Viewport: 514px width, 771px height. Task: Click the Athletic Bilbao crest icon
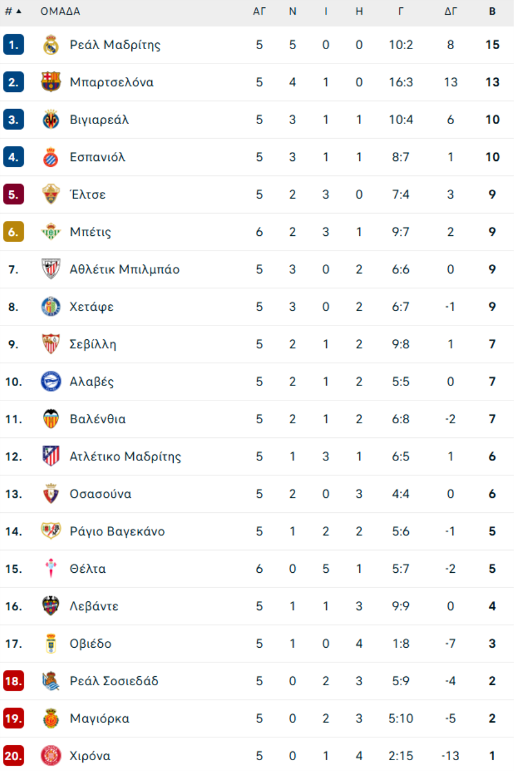[51, 269]
